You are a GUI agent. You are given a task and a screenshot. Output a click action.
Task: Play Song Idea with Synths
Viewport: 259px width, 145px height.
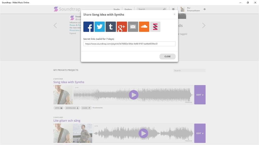pyautogui.click(x=134, y=95)
